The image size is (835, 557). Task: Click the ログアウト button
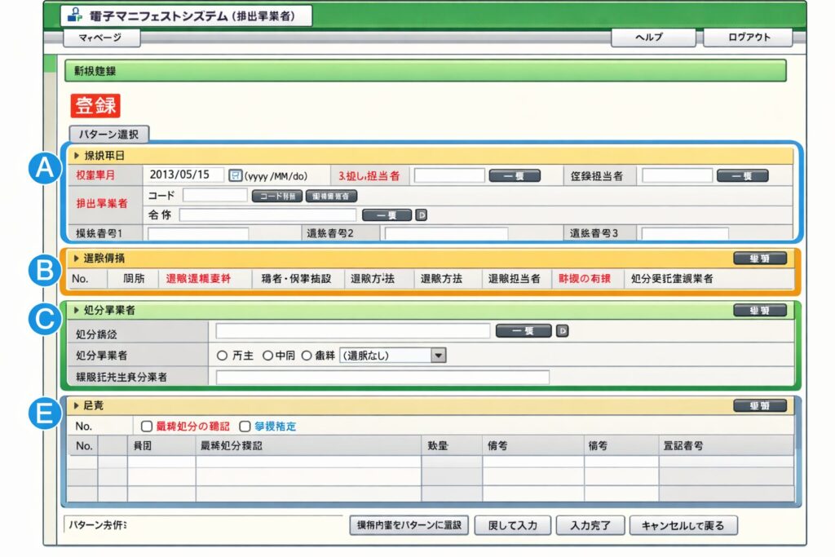748,38
